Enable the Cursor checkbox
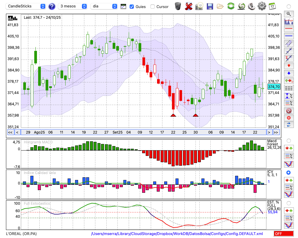 tap(152, 7)
